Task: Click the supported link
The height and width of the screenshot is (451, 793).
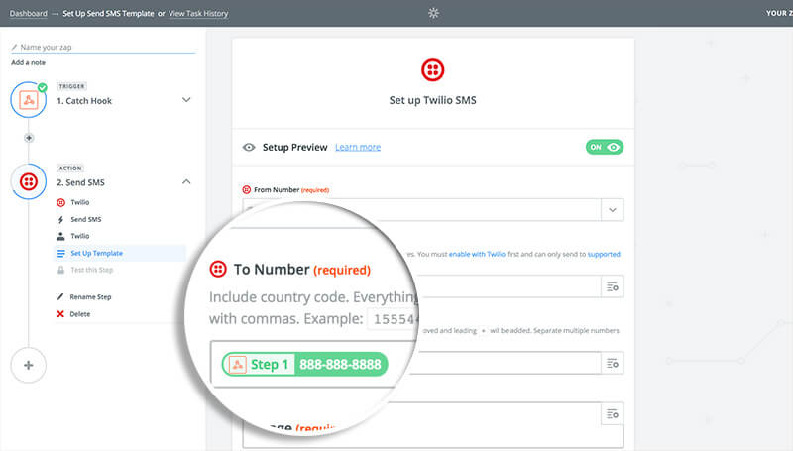Action: [x=604, y=254]
